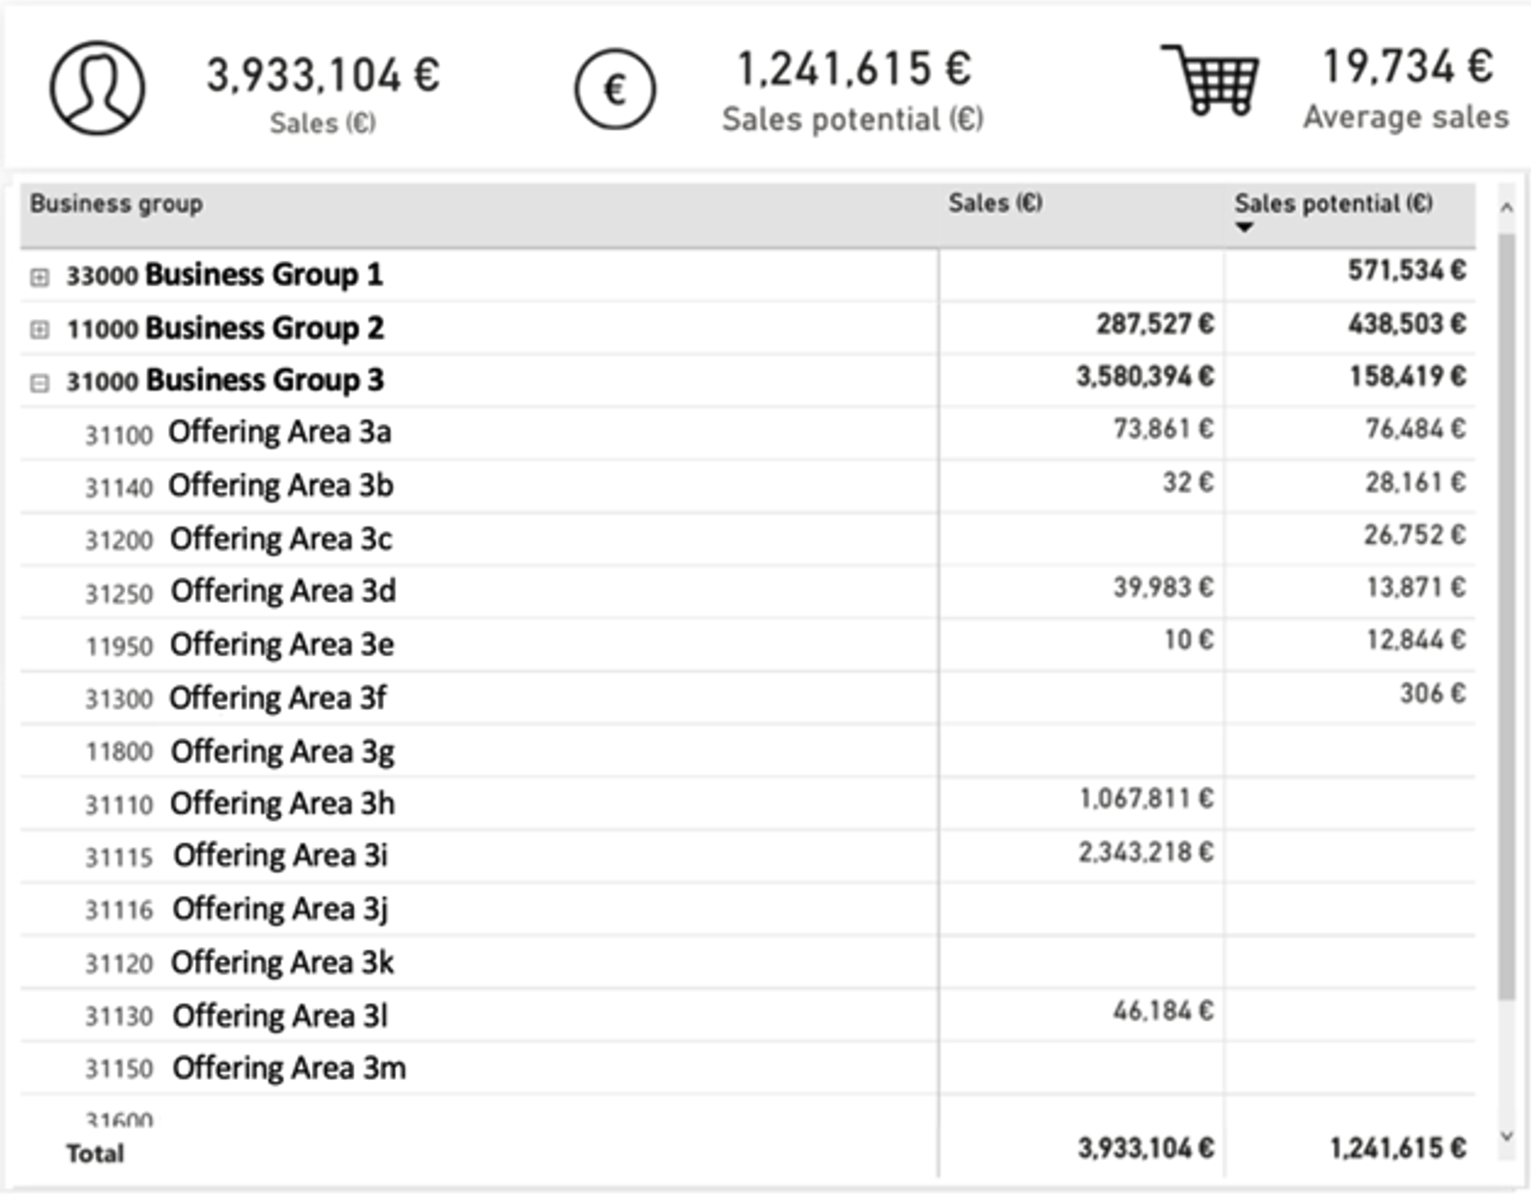The height and width of the screenshot is (1198, 1531).
Task: Click the 1,241,615 € Sales potential KPI value
Action: coord(854,70)
